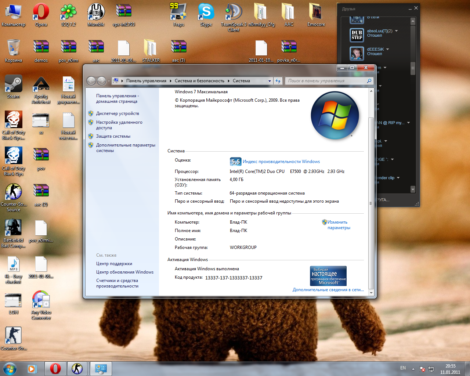Select the TeamSpeak 3 Client icon
Screen dimensions: 470x376
tap(234, 17)
